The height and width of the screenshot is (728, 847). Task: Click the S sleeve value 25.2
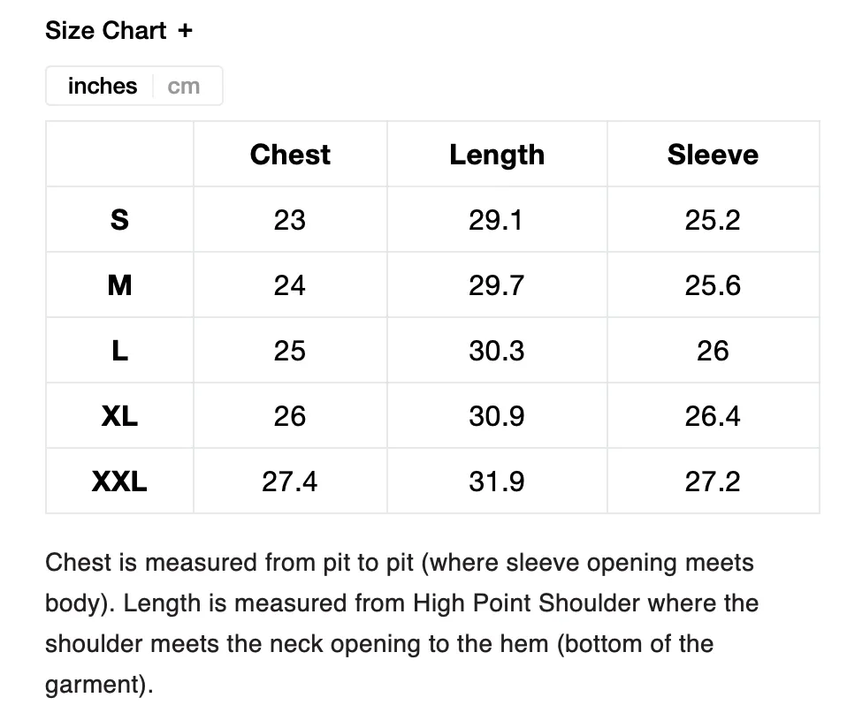pos(713,220)
